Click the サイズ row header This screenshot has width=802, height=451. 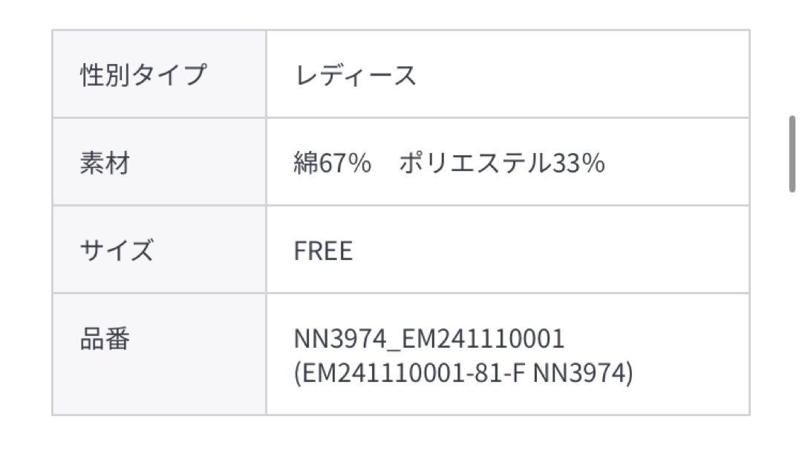tap(159, 250)
